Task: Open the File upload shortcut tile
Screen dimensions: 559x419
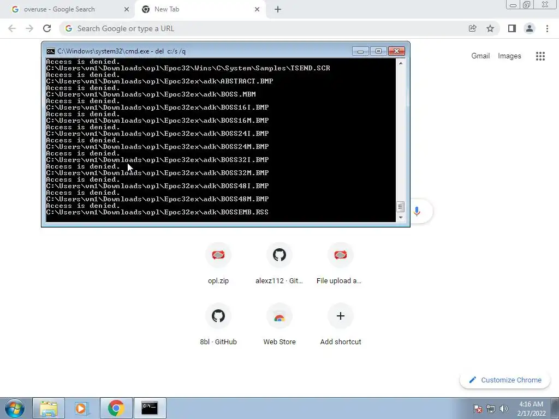Action: (x=340, y=264)
